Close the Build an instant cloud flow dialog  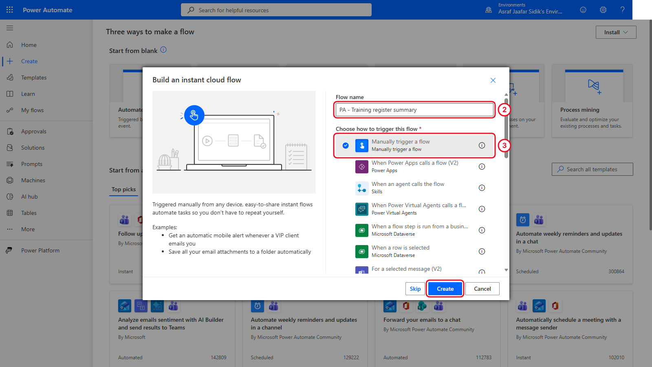point(493,80)
